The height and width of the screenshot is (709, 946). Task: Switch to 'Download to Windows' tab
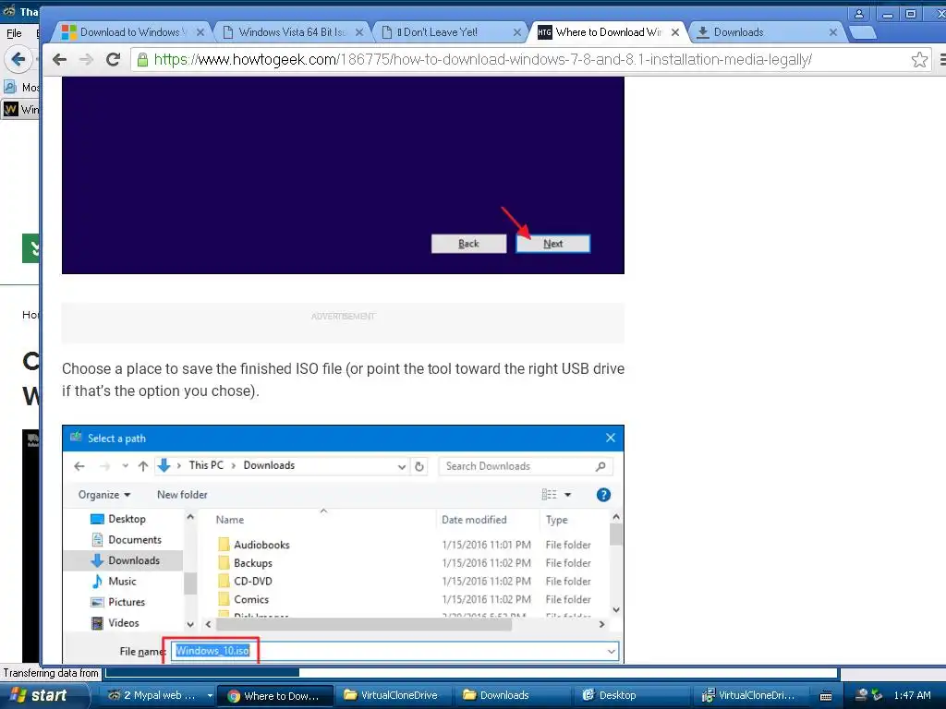tap(129, 32)
